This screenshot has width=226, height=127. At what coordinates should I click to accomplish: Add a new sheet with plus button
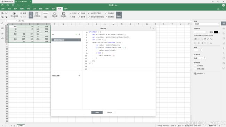click(11, 126)
